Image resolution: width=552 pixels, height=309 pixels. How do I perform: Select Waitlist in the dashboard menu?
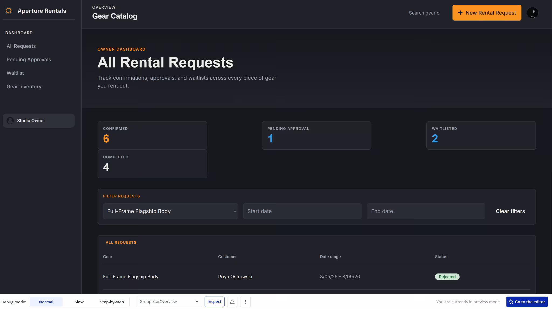click(x=15, y=73)
